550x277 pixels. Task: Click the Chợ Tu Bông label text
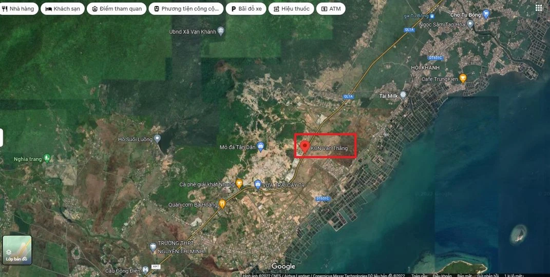coord(465,15)
